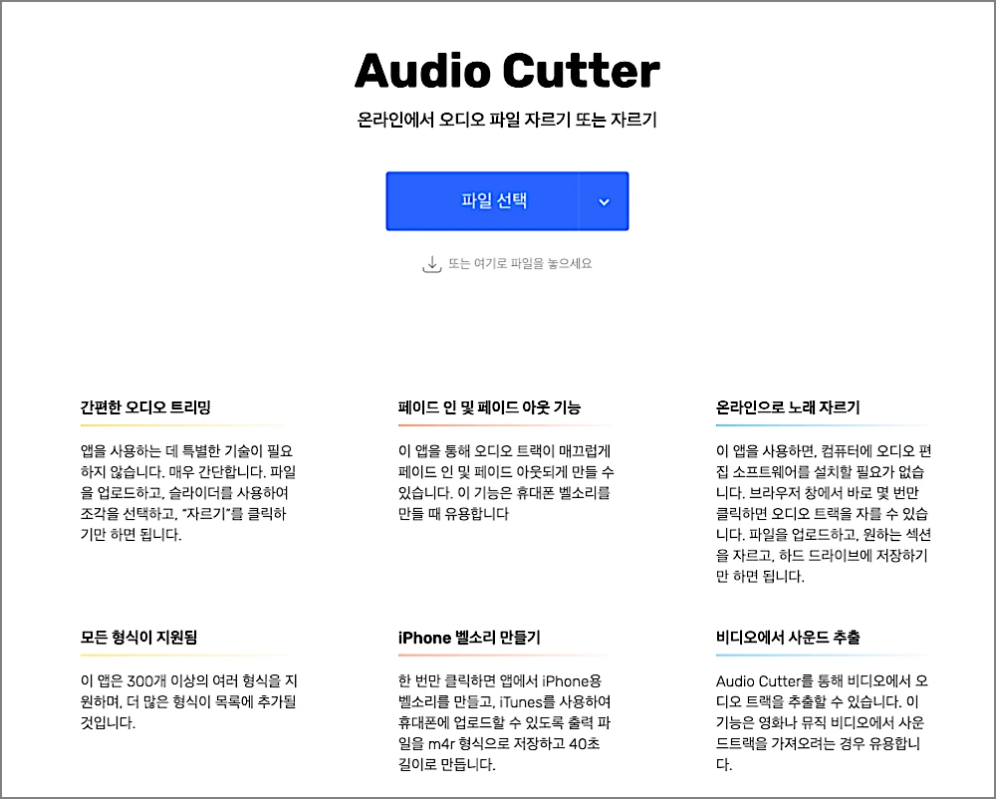Click the subtitle 온라인에서 오디오 파일 자르기 또는 자르기
This screenshot has width=996, height=799.
coord(507,120)
